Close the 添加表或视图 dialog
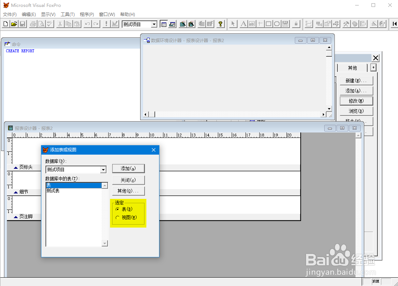The image size is (398, 286). click(154, 150)
